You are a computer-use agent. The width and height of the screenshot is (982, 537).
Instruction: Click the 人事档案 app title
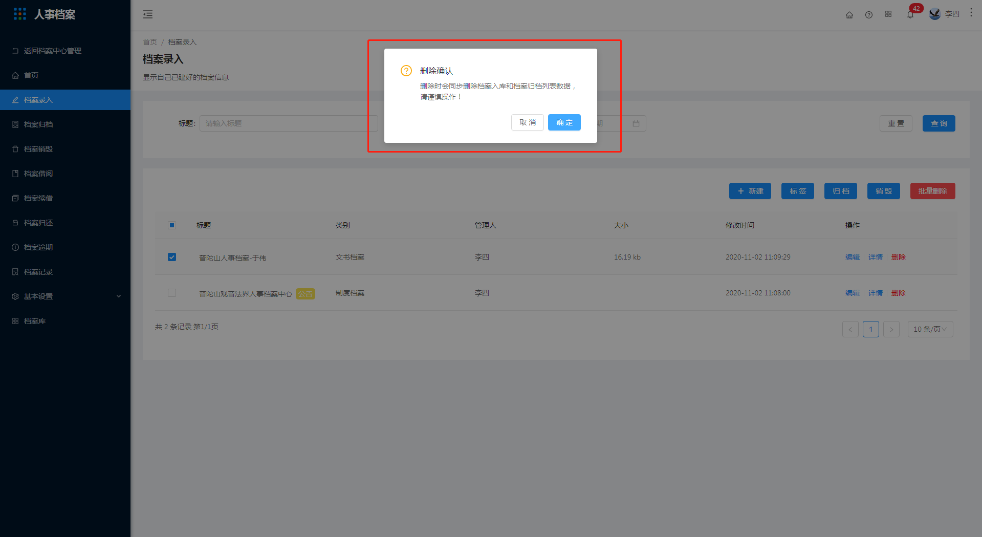pyautogui.click(x=55, y=14)
